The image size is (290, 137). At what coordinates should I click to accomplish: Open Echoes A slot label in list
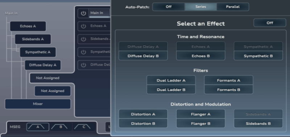[98, 26]
